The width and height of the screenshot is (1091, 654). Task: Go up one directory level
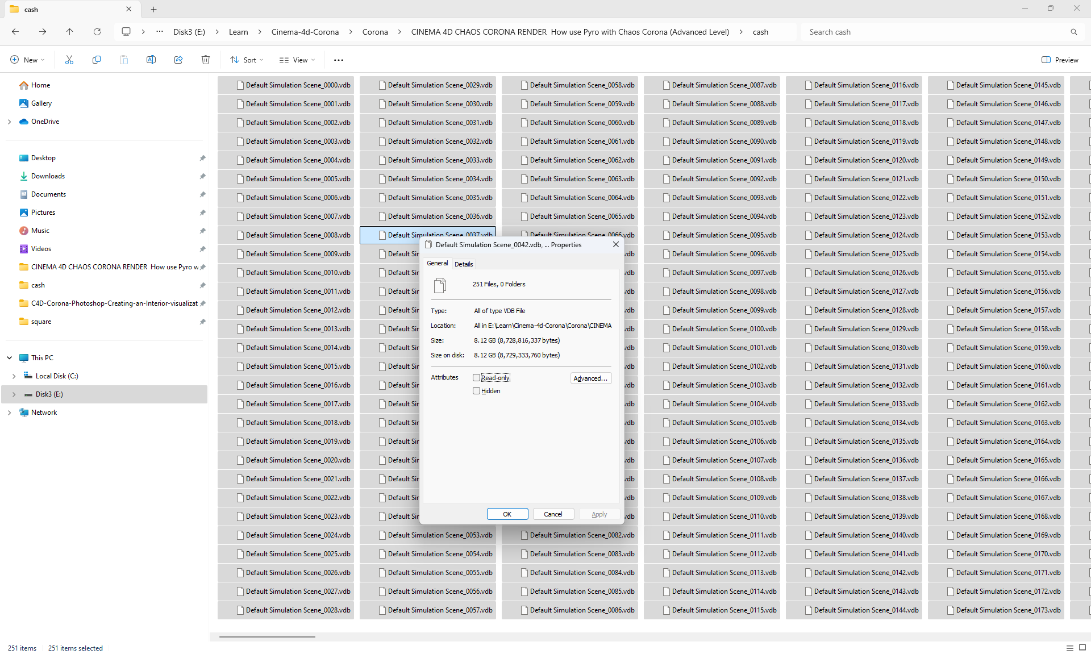[x=69, y=32]
